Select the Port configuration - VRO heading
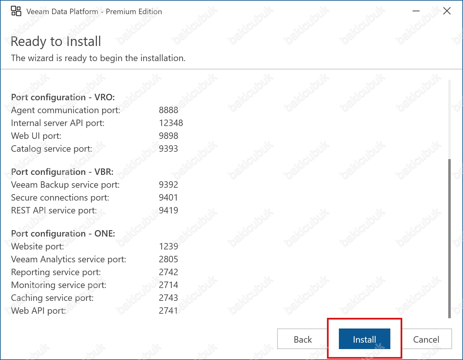The image size is (463, 360). (63, 97)
